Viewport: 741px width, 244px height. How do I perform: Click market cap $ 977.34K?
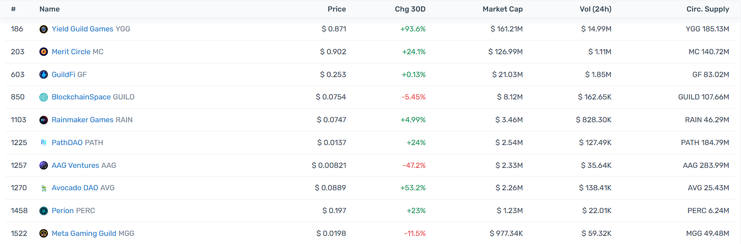(x=506, y=233)
